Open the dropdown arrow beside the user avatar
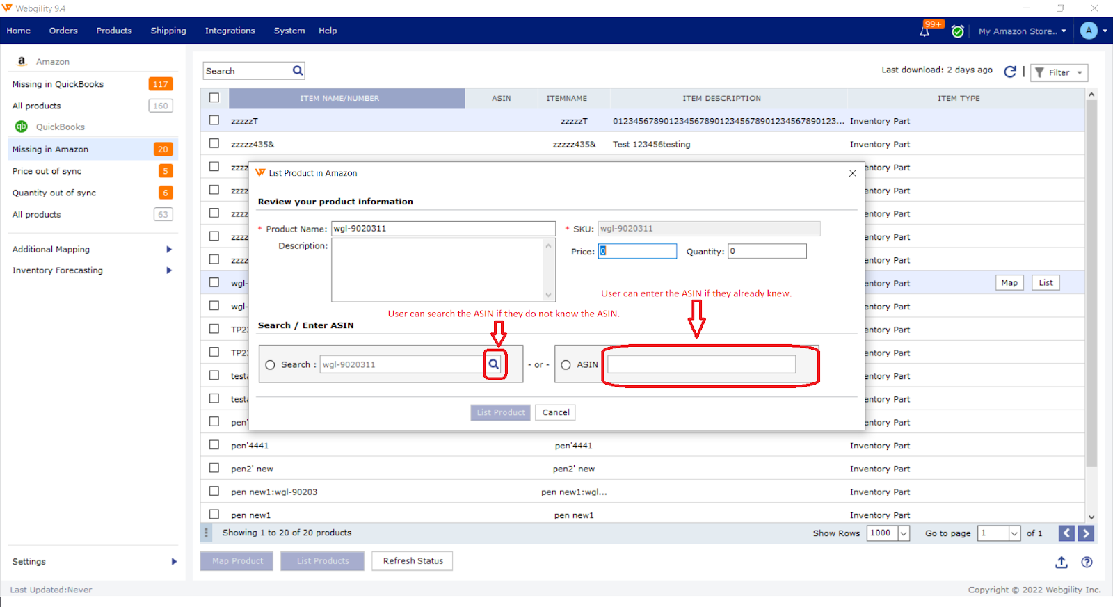This screenshot has width=1113, height=607. pyautogui.click(x=1105, y=31)
